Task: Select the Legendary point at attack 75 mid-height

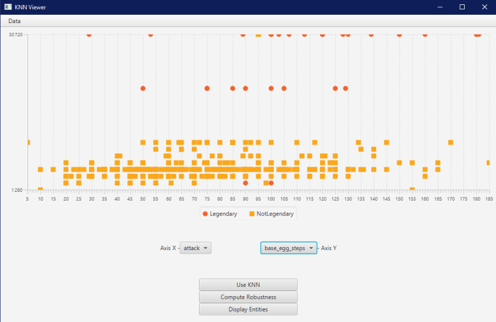Action: [207, 88]
